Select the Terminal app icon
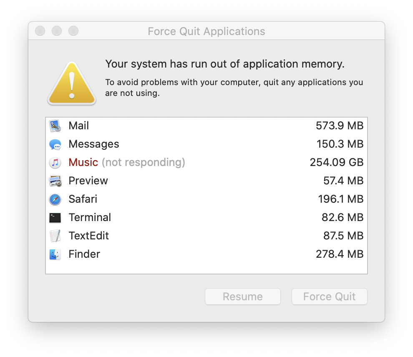This screenshot has width=413, height=357. coord(55,218)
